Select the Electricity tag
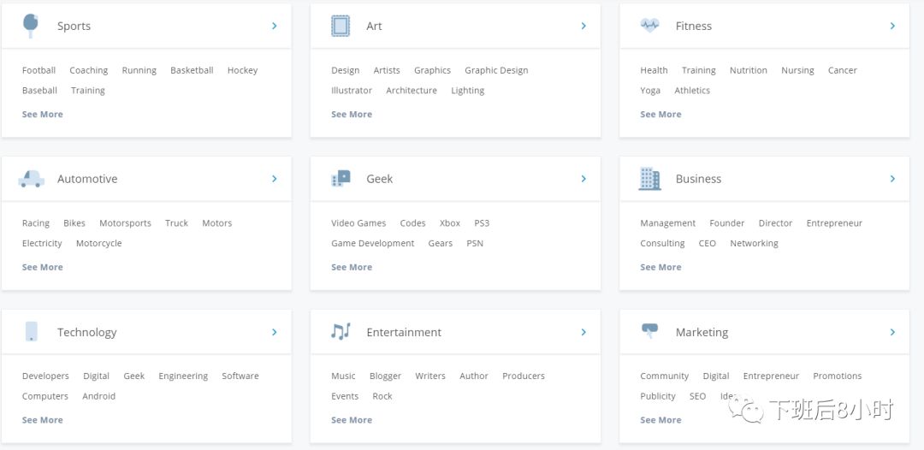This screenshot has width=924, height=450. pyautogui.click(x=42, y=243)
